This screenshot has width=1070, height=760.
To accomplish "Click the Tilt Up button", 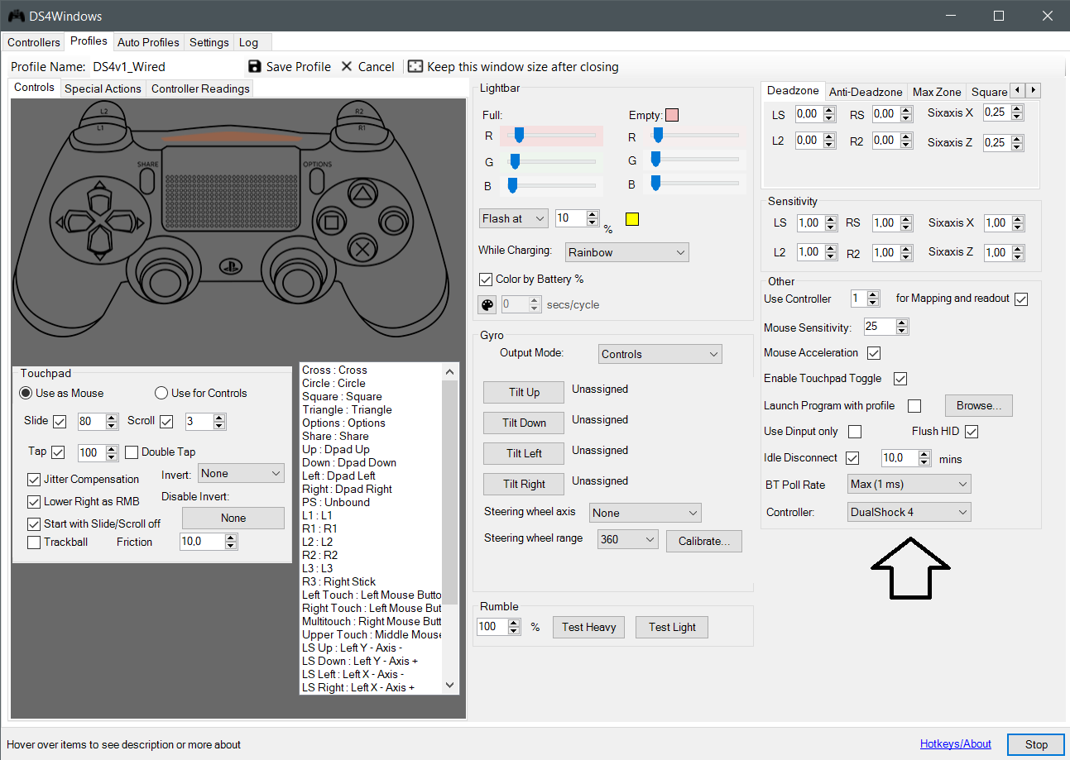I will (x=524, y=392).
